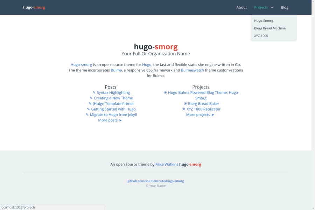This screenshot has height=210, width=315.
Task: Click the Your Full Or Organization Name subtitle
Action: point(156,54)
